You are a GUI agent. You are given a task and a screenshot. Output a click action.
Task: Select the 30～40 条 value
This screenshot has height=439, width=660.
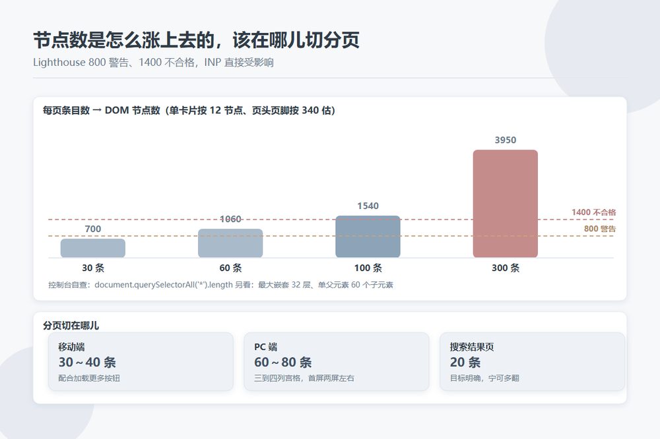(x=87, y=362)
